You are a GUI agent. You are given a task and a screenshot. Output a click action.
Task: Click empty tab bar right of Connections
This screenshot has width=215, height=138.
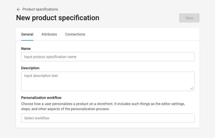click(x=143, y=34)
